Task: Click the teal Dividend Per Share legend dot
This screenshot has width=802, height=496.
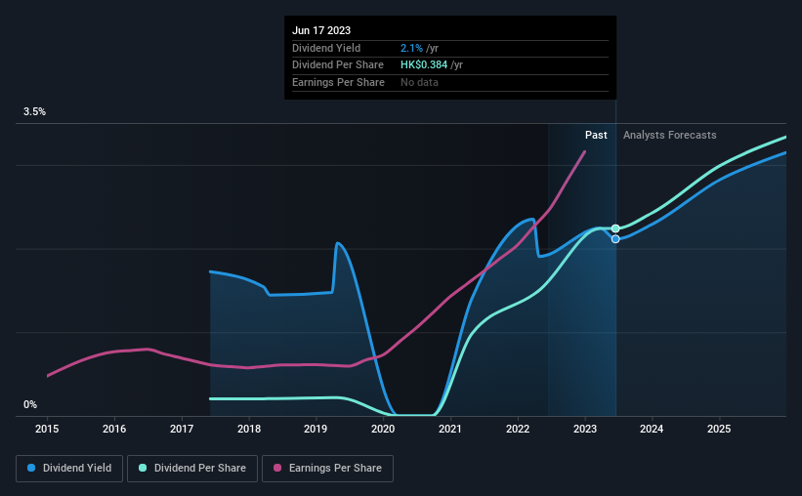Action: (143, 468)
